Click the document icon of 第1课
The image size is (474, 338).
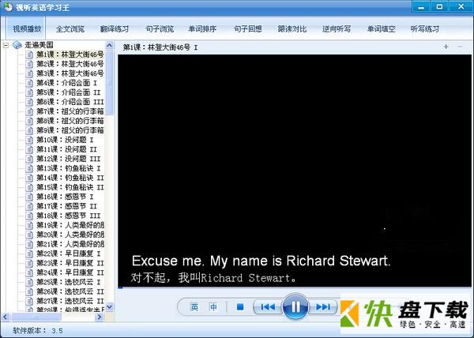[x=29, y=54]
